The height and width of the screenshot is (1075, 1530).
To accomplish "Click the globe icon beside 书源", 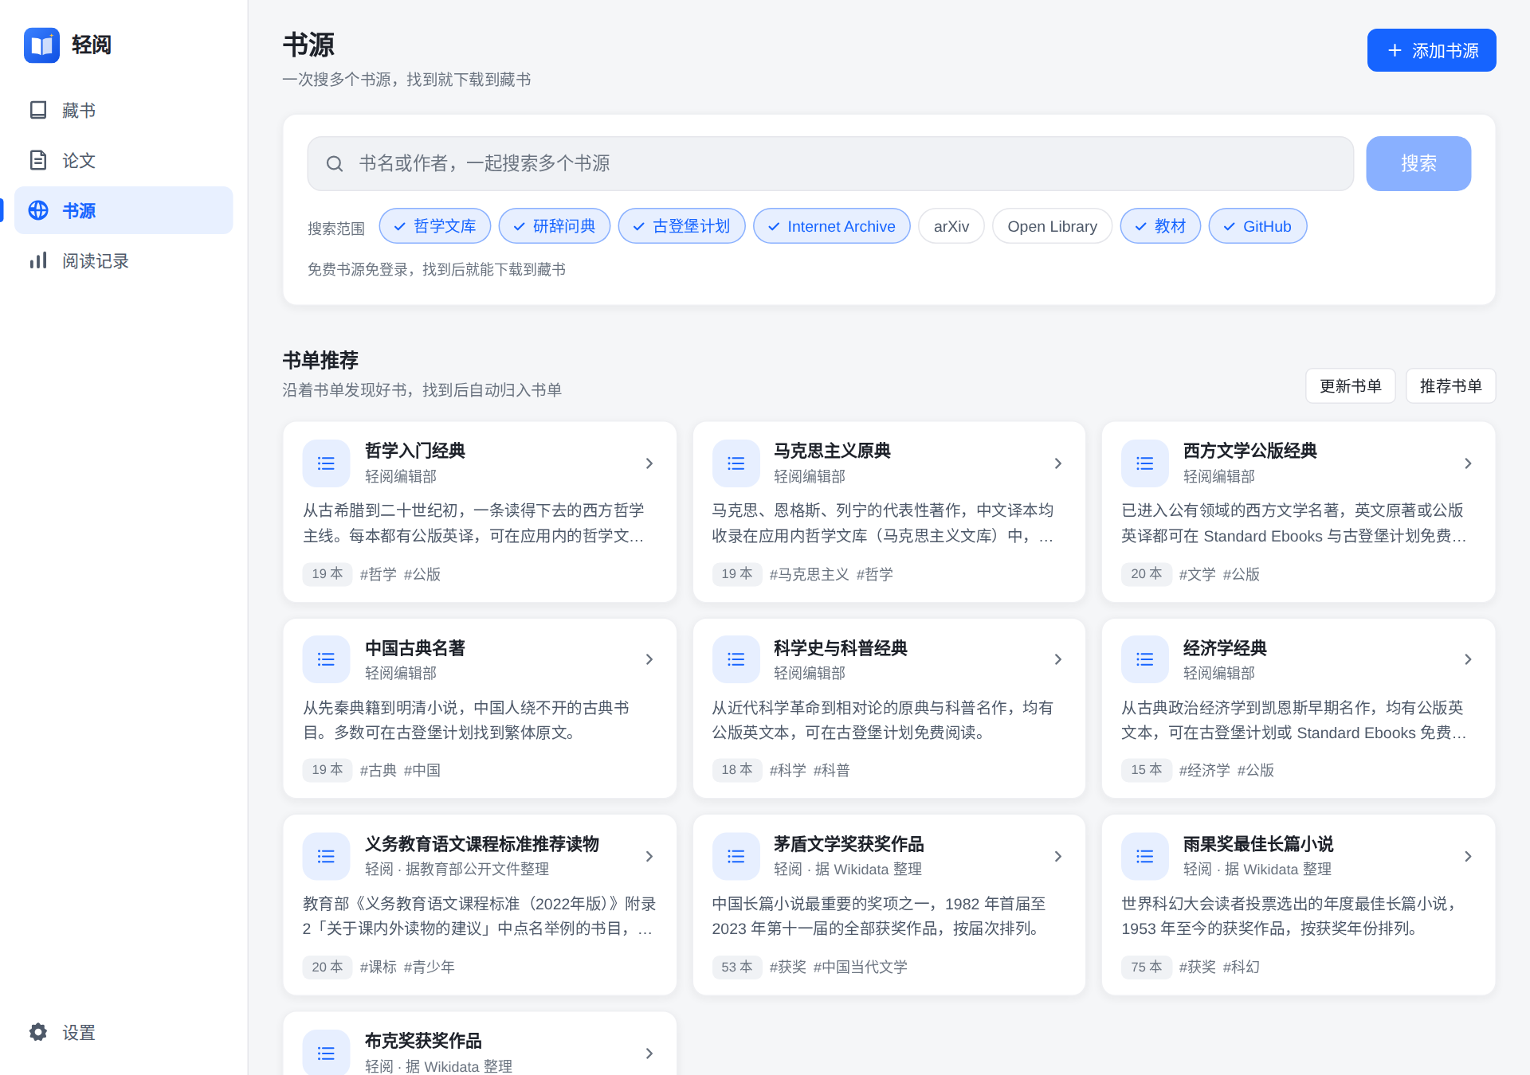I will [38, 210].
